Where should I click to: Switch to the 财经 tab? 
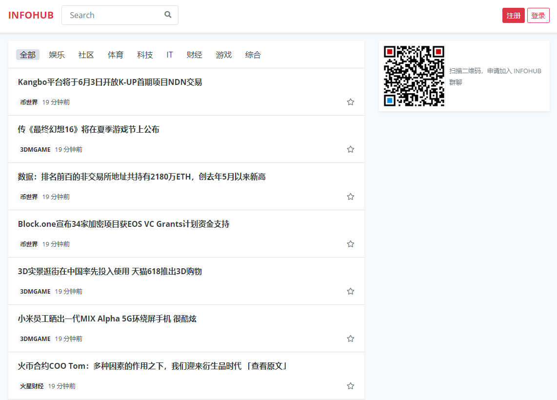pos(194,55)
